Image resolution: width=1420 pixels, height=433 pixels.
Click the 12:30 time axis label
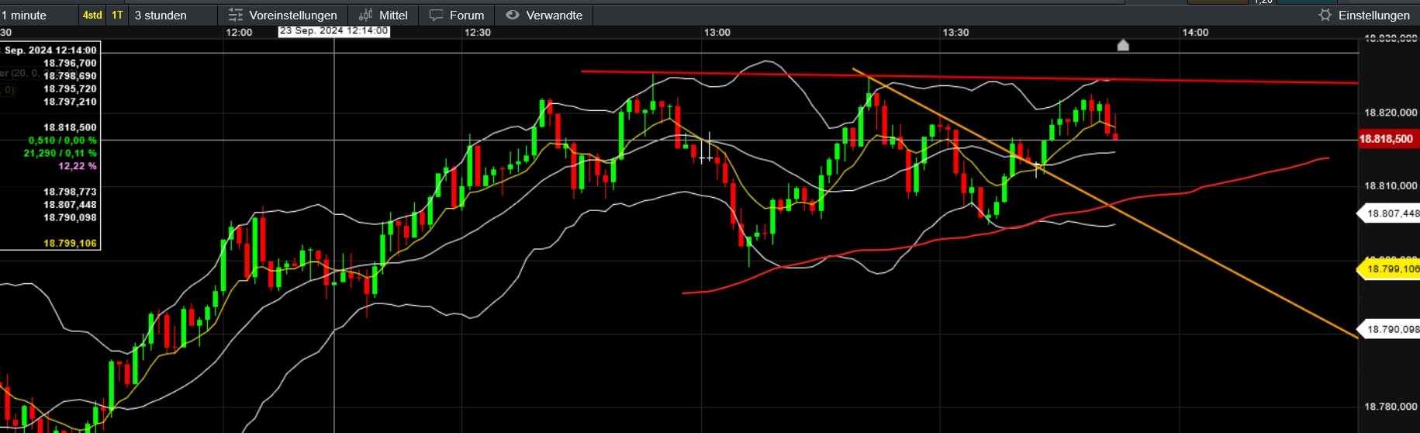(x=478, y=33)
